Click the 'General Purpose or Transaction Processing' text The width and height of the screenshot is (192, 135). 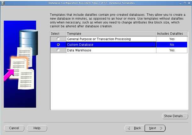[x=99, y=39]
